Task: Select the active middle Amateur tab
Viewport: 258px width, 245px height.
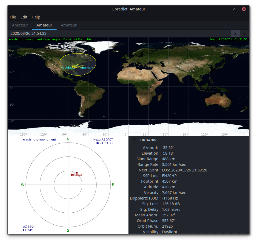Action: click(44, 25)
